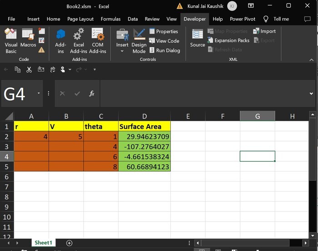318x251 pixels.
Task: Open the XML Source pane
Action: (x=197, y=38)
